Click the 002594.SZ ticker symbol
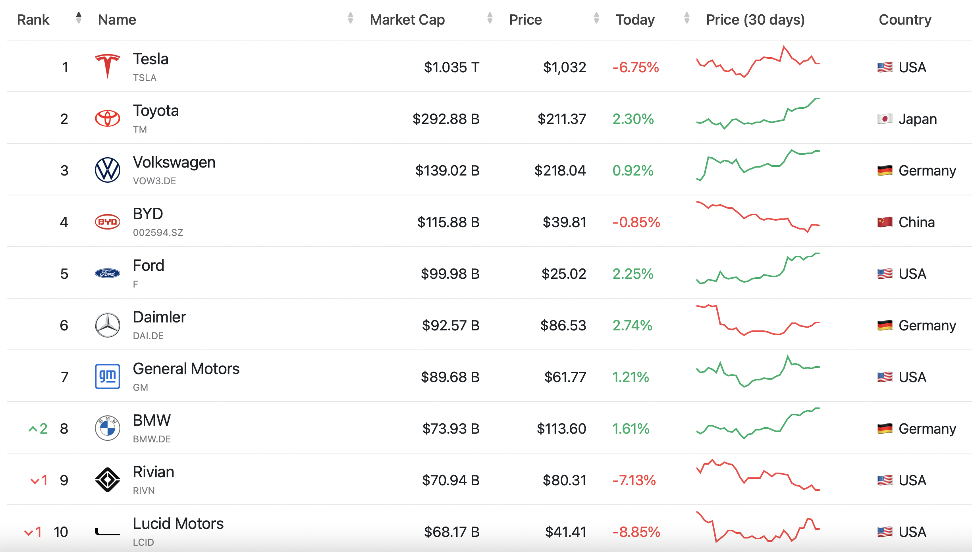Image resolution: width=972 pixels, height=552 pixels. [158, 233]
